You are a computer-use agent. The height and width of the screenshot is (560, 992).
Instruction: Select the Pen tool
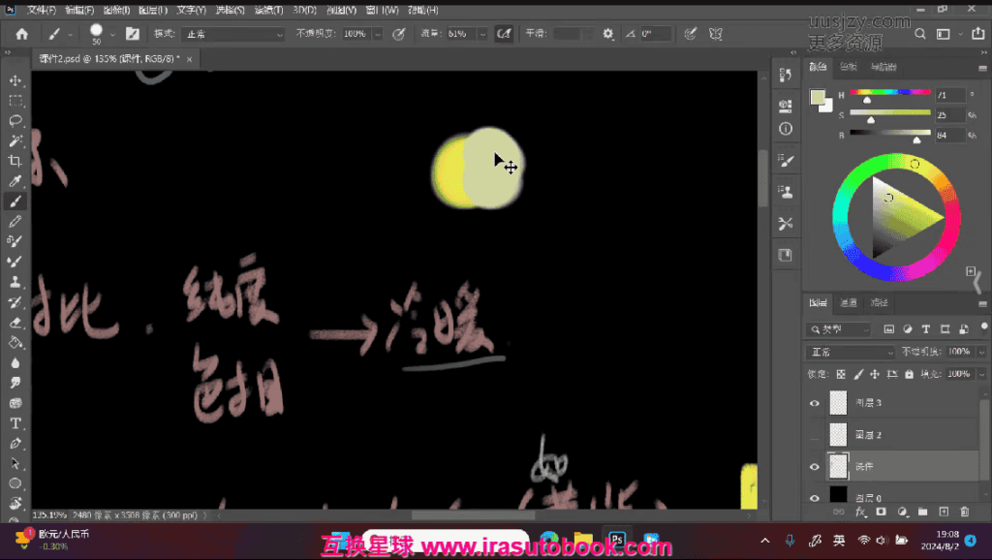(x=15, y=444)
